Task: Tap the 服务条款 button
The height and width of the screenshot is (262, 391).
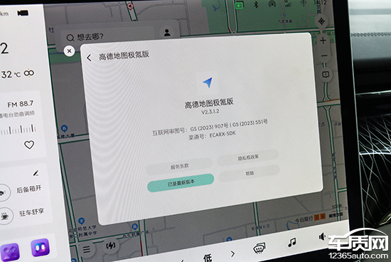Action: click(x=179, y=167)
